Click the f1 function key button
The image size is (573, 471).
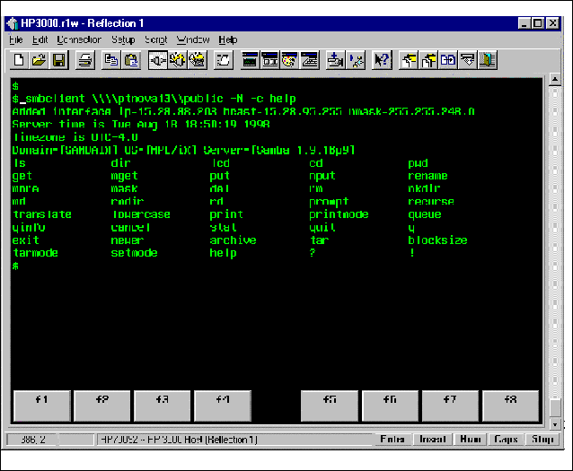pos(42,406)
